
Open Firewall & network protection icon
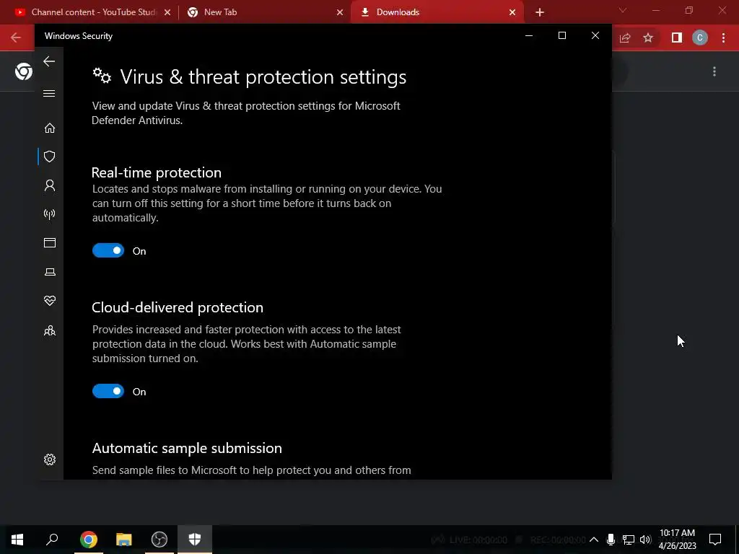50,214
